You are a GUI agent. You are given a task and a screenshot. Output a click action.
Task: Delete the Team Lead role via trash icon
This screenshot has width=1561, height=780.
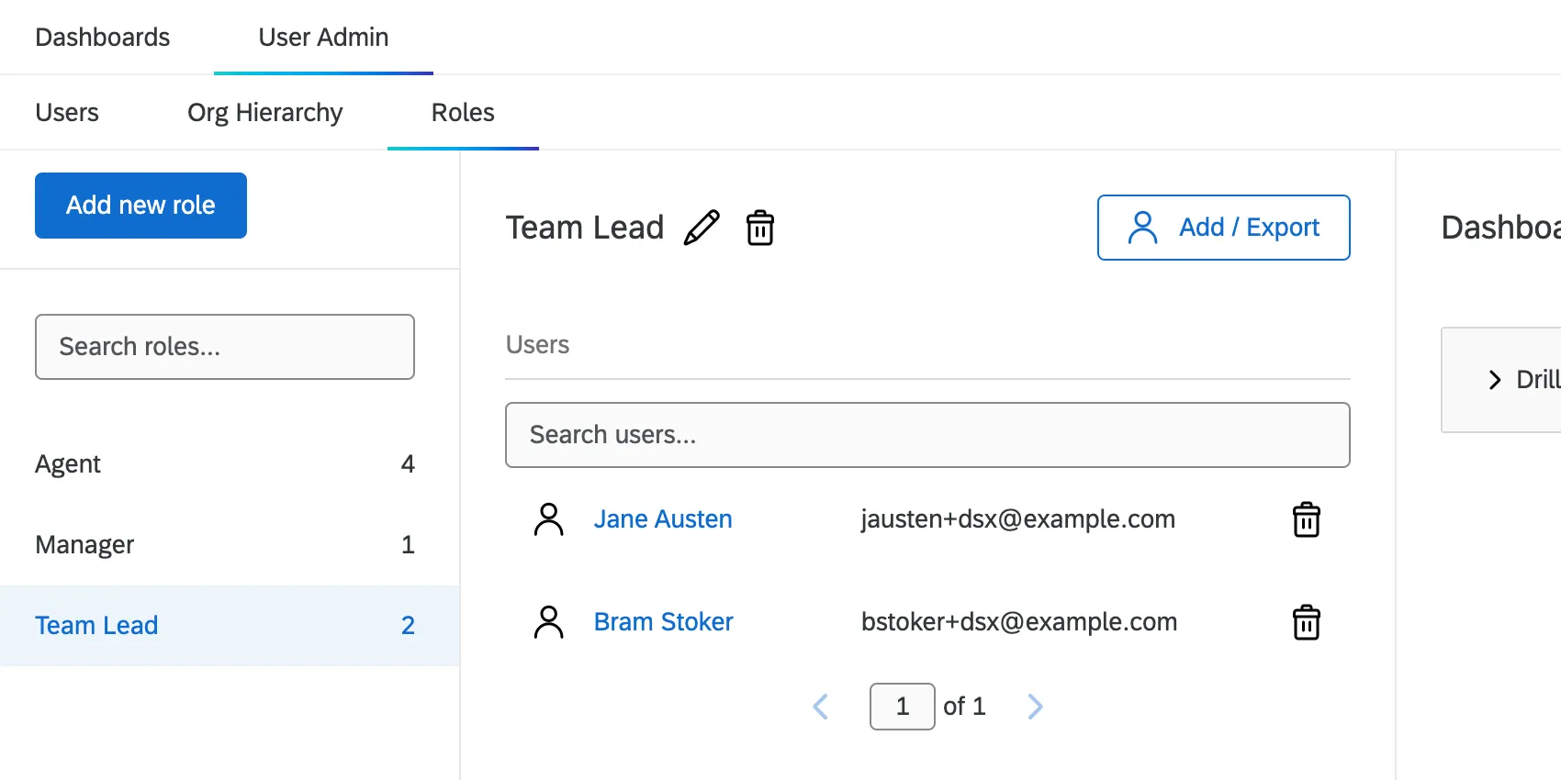point(760,228)
